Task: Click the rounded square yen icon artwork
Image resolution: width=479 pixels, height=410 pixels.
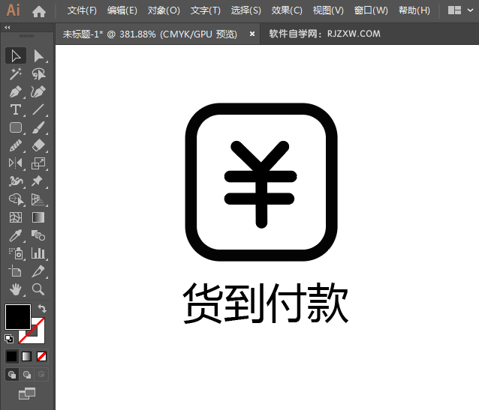Action: pos(261,182)
